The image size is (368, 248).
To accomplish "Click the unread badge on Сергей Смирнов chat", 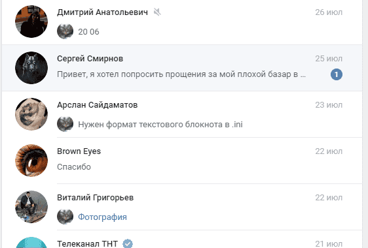I will click(337, 74).
